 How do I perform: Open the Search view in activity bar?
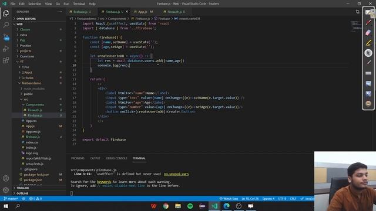point(6,25)
